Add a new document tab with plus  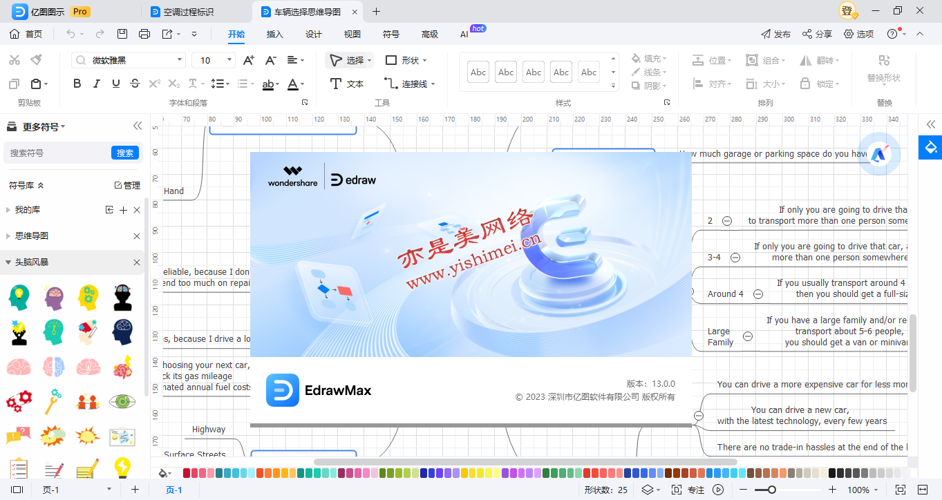[376, 11]
